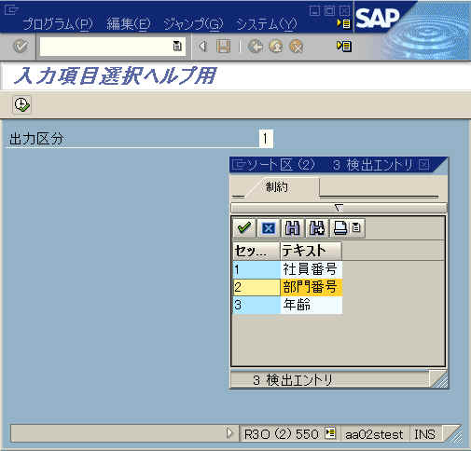The image size is (471, 451).
Task: Click the セッ... column header
Action: click(256, 251)
